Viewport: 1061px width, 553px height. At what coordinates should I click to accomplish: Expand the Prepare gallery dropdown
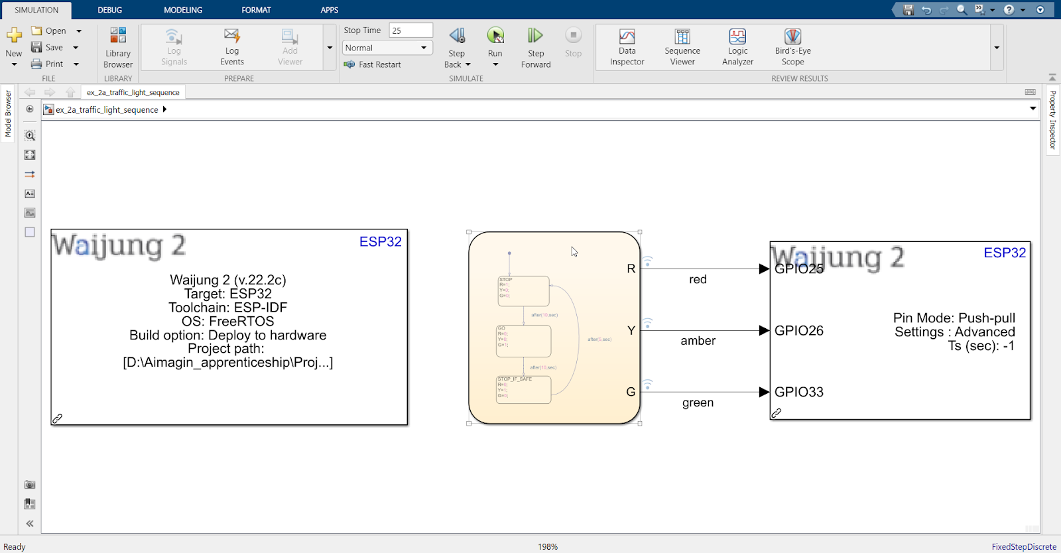coord(330,48)
